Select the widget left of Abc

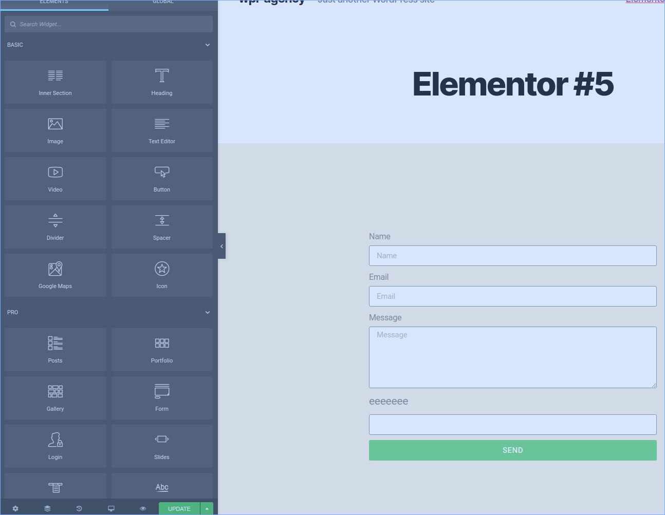coord(56,486)
